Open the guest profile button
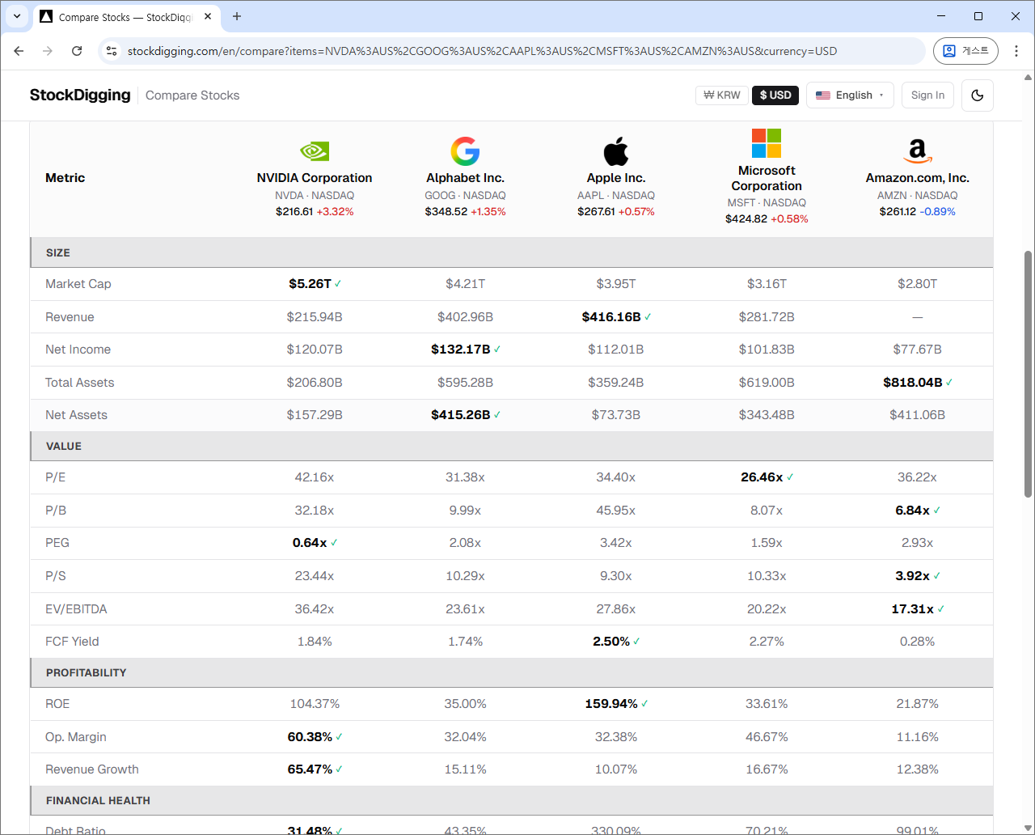This screenshot has height=835, width=1035. [x=965, y=51]
